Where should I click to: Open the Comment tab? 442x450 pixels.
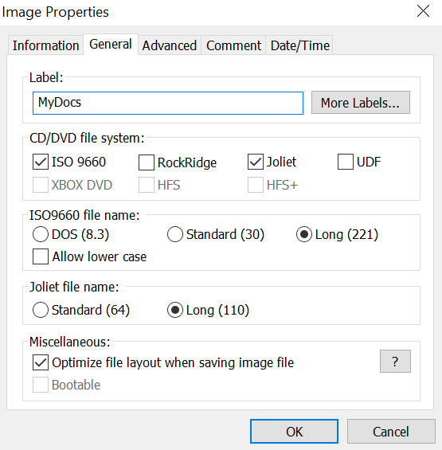[233, 45]
